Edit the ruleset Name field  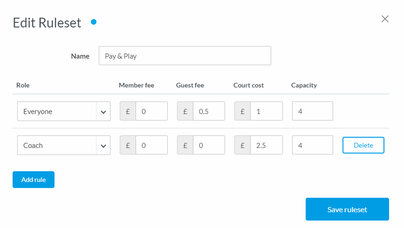coord(185,56)
